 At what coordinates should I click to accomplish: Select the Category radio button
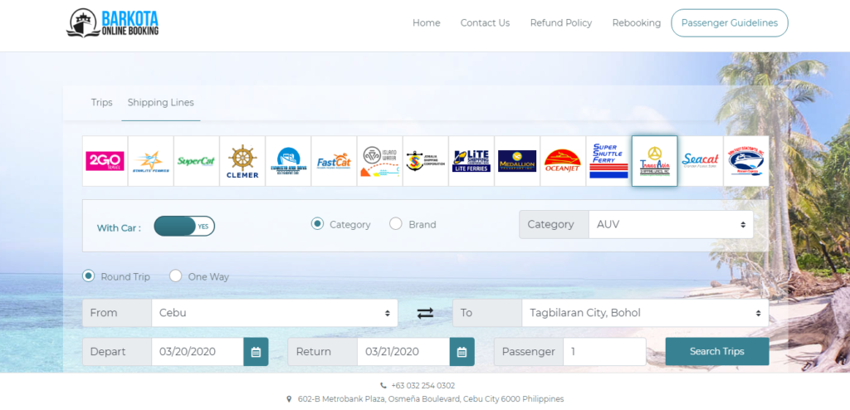click(x=317, y=223)
